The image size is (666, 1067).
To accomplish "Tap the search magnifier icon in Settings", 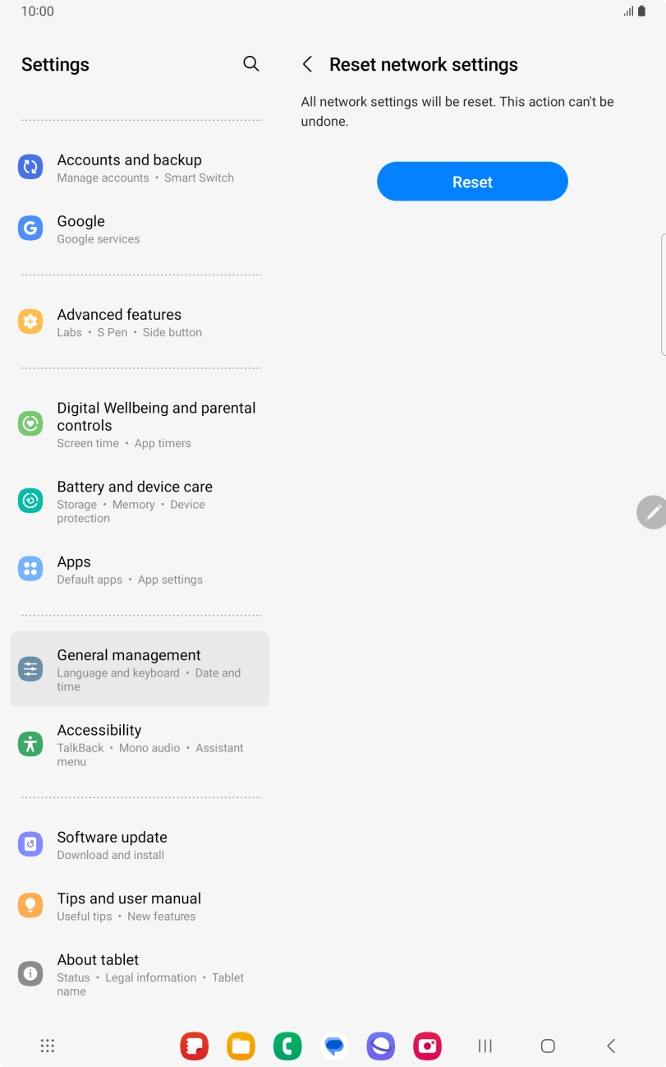I will [x=251, y=64].
